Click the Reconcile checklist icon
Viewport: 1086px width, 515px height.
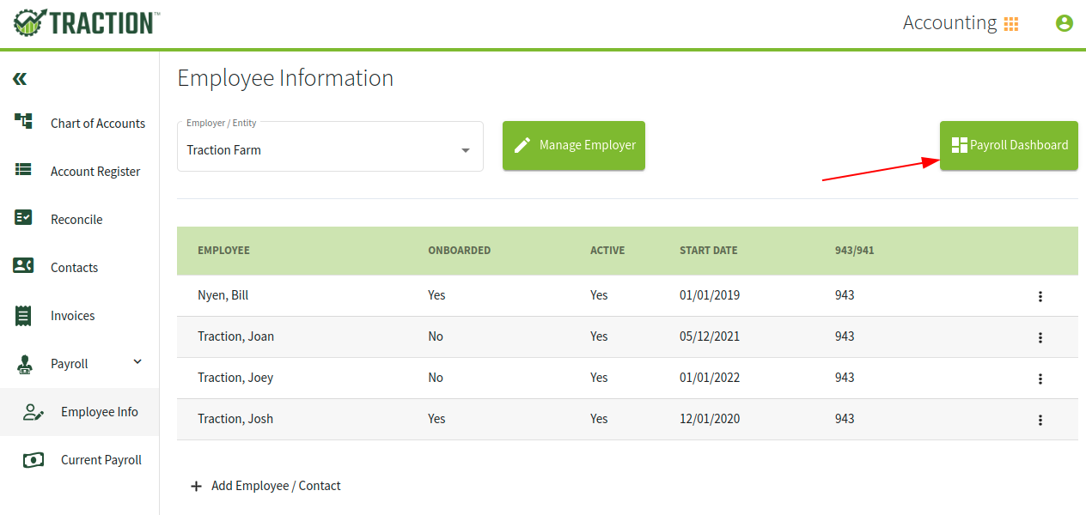[x=24, y=218]
